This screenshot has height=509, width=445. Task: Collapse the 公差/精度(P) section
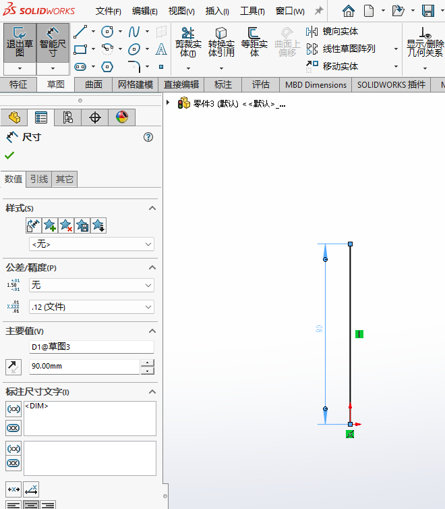[x=152, y=267]
